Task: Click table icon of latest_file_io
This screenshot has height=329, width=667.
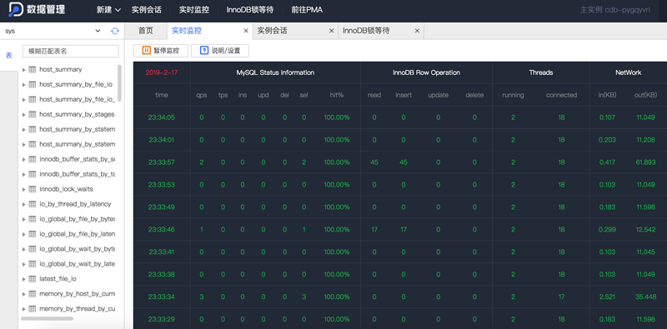Action: [x=33, y=279]
